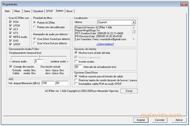Click the translation info scrollbar thumb

point(134,31)
